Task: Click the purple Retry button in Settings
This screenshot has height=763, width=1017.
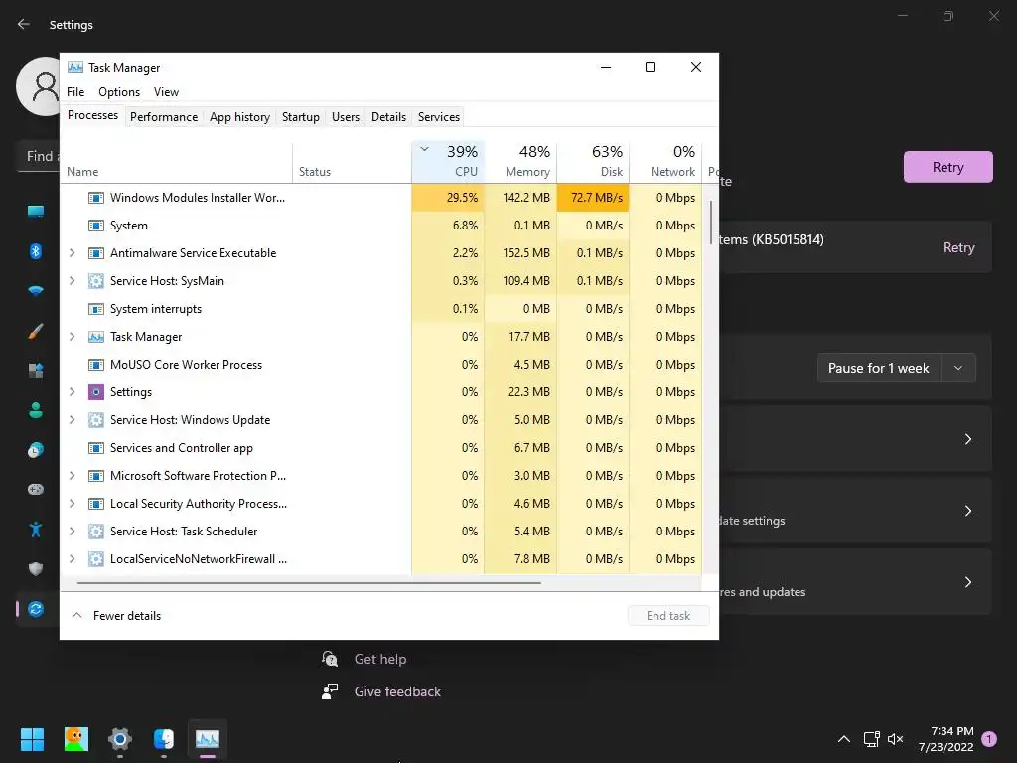Action: click(947, 167)
